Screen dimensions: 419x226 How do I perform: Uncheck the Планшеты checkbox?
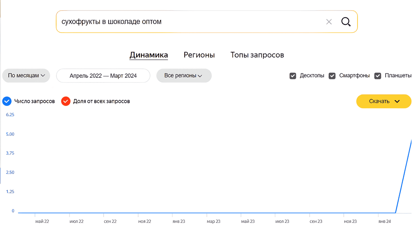pyautogui.click(x=378, y=76)
